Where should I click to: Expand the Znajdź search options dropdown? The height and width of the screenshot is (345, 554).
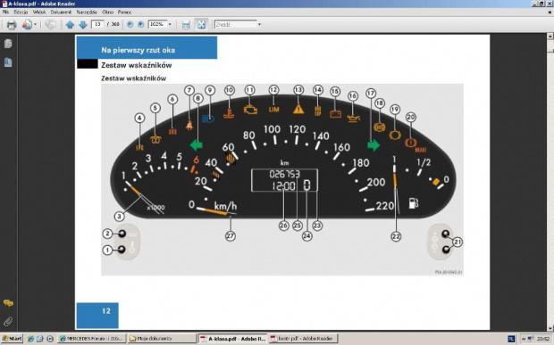point(259,25)
